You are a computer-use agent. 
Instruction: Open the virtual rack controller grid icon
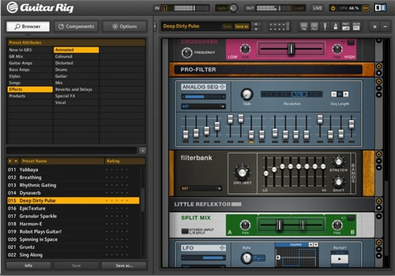point(279,26)
